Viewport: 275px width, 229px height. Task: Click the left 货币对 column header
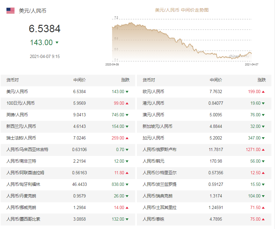[x=13, y=80]
